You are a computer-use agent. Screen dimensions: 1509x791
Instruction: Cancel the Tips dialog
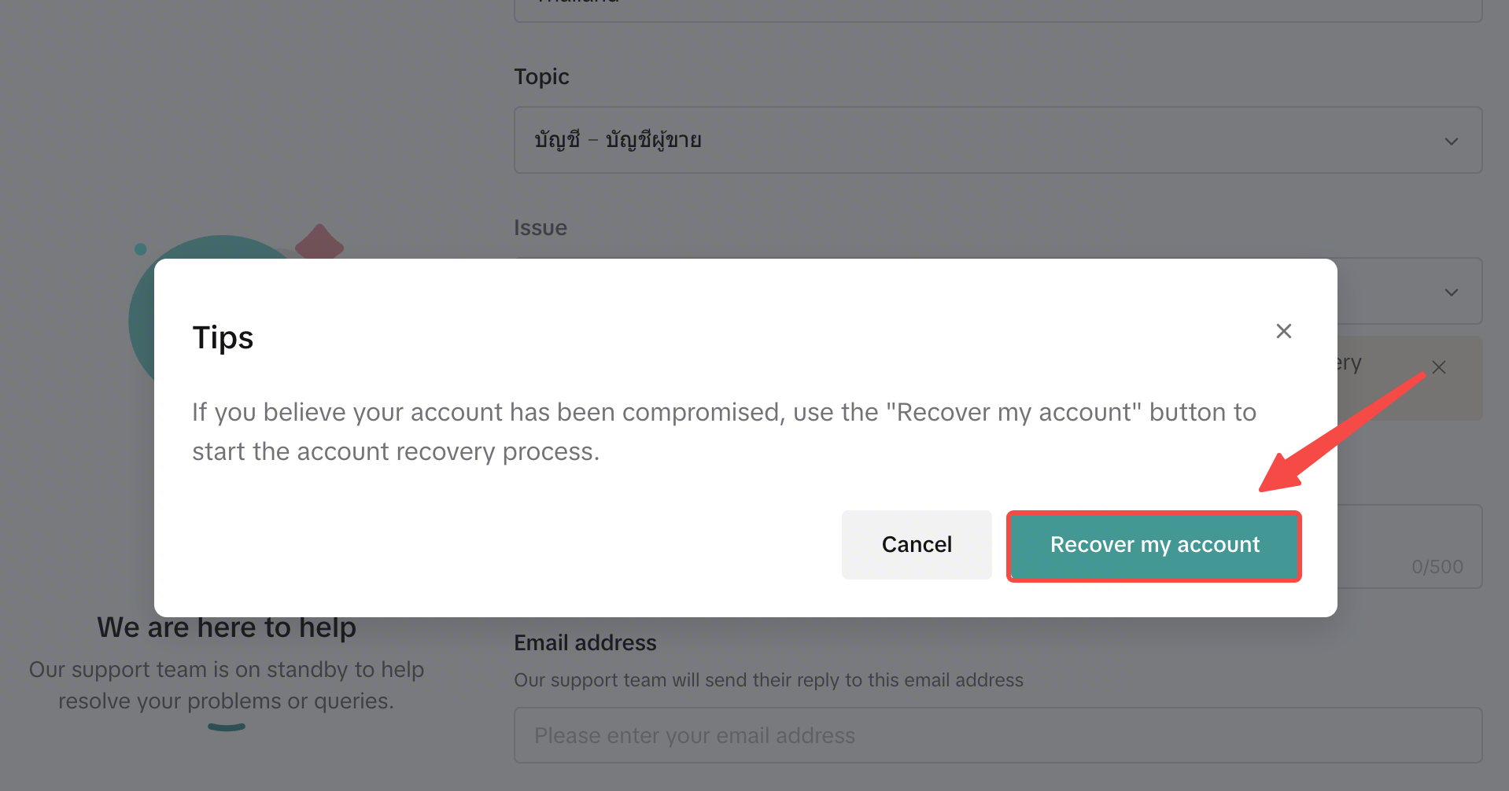click(917, 545)
